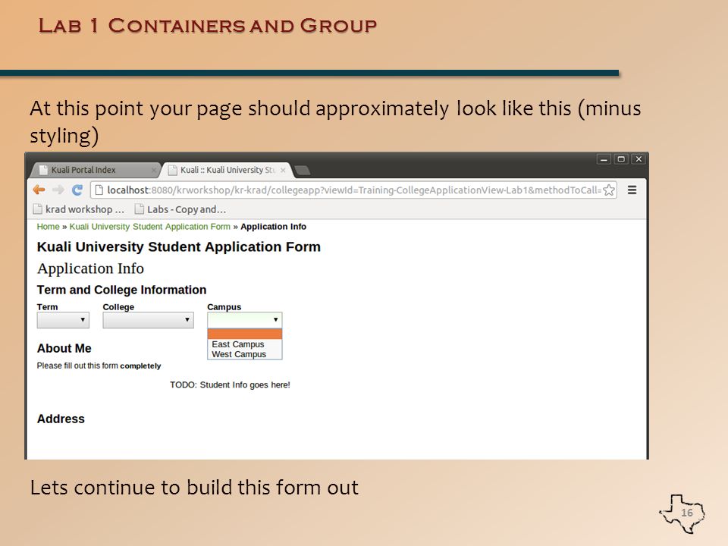
Task: Click the page icon in address bar
Action: tap(99, 190)
